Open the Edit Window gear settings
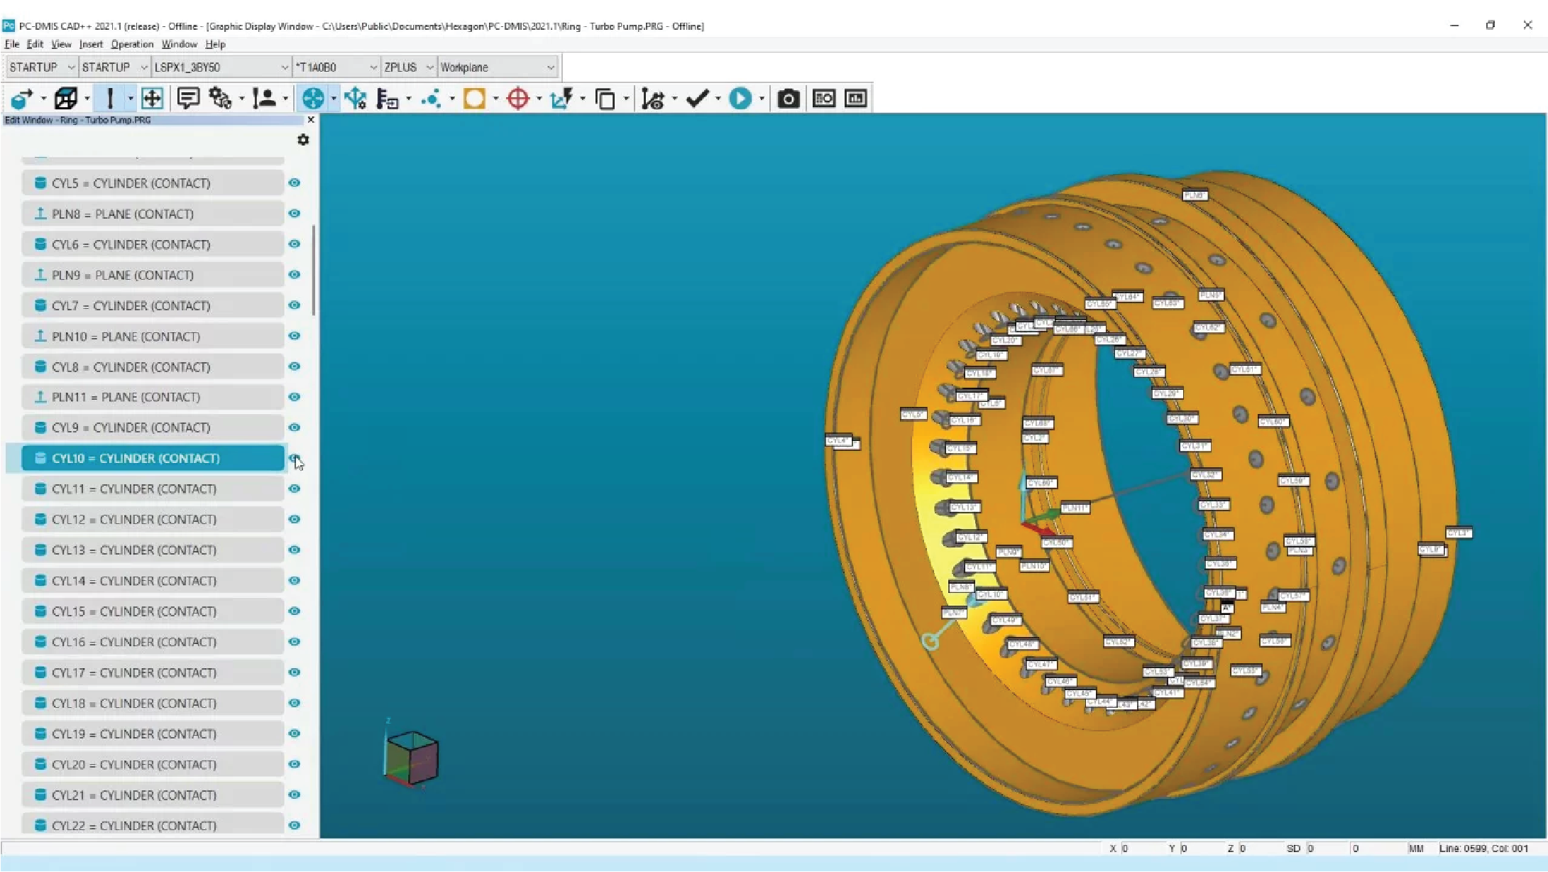Screen dimensions: 1548x872 303,140
